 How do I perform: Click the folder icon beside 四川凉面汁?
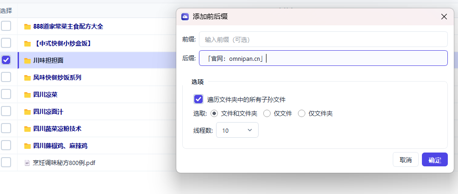point(27,112)
